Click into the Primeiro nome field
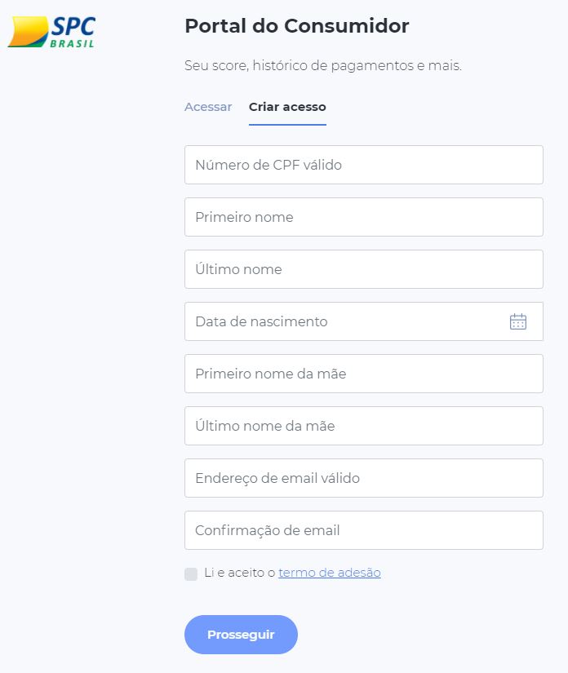 point(363,217)
